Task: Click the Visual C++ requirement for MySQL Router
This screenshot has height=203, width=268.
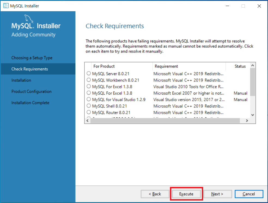Action: coord(188,113)
